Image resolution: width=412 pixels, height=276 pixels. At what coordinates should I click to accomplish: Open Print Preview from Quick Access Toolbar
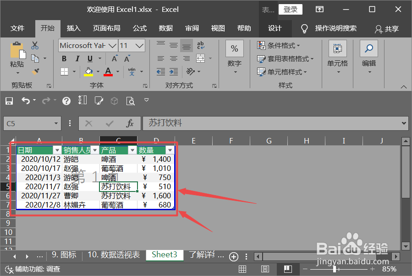[x=131, y=101]
